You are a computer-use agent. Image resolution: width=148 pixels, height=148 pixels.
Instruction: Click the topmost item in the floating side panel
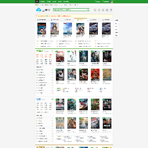click(x=116, y=21)
